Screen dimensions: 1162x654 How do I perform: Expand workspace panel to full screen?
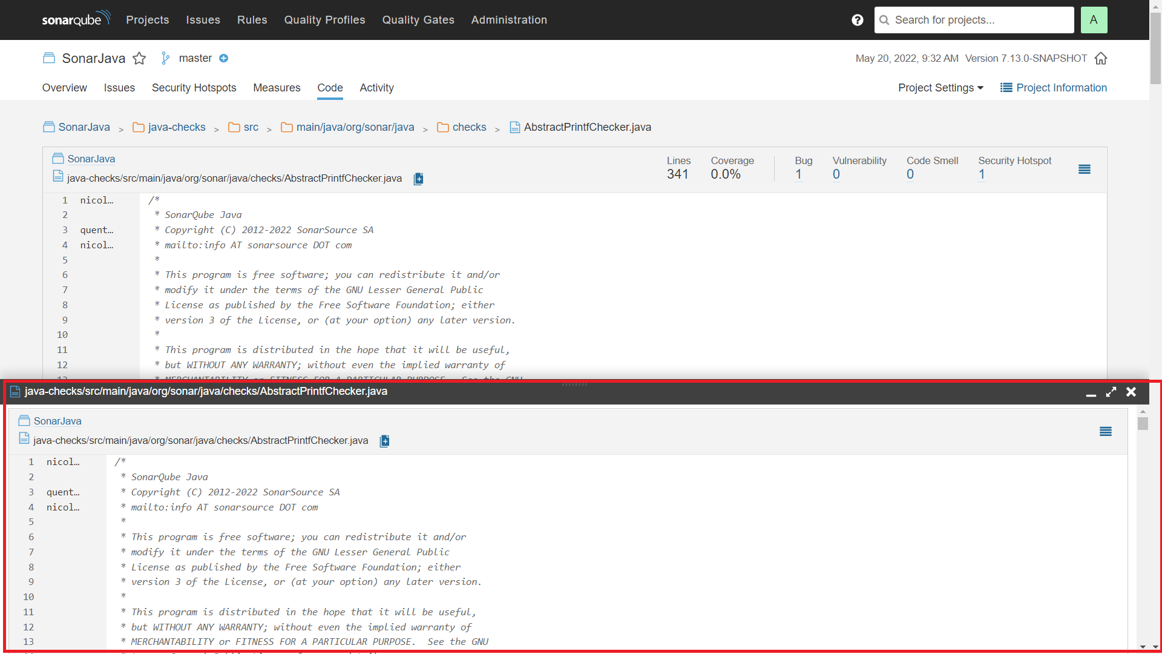(x=1111, y=392)
